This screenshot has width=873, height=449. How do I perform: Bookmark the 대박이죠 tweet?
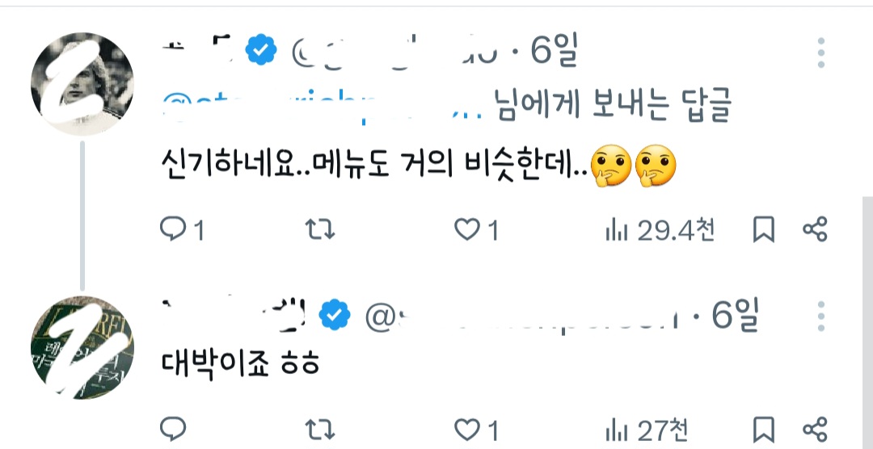click(763, 428)
